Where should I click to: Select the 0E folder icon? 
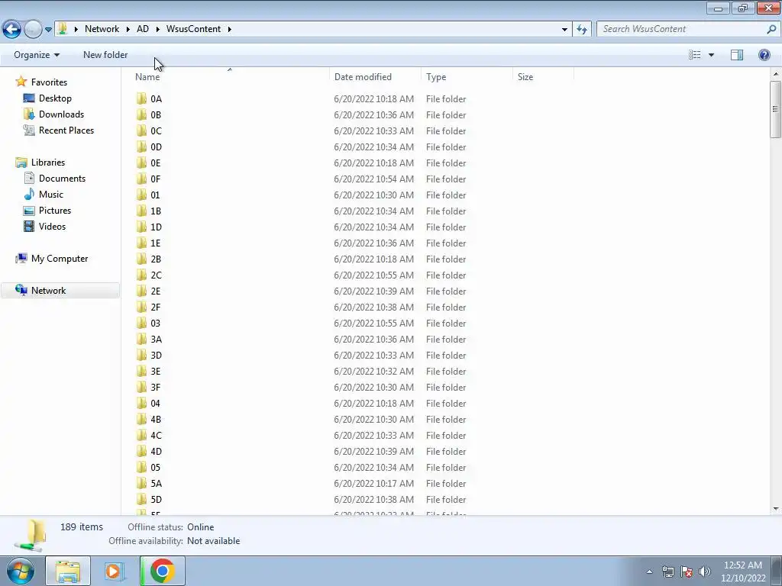141,163
